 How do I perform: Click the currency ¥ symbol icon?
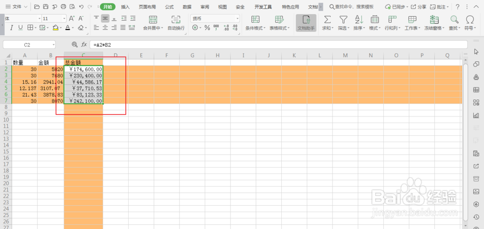195,28
